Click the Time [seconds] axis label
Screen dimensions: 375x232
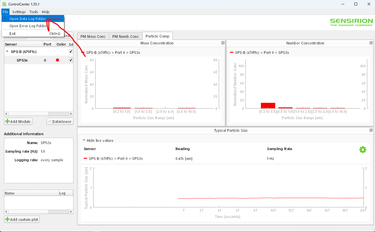[x=227, y=217]
